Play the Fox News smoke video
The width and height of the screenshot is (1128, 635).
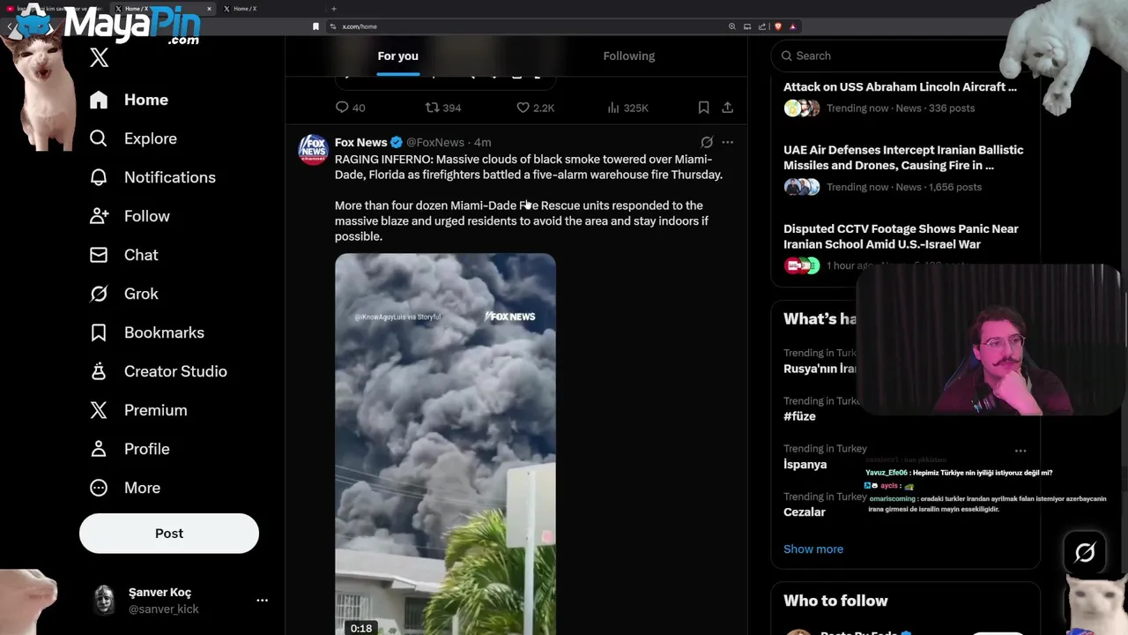point(445,444)
